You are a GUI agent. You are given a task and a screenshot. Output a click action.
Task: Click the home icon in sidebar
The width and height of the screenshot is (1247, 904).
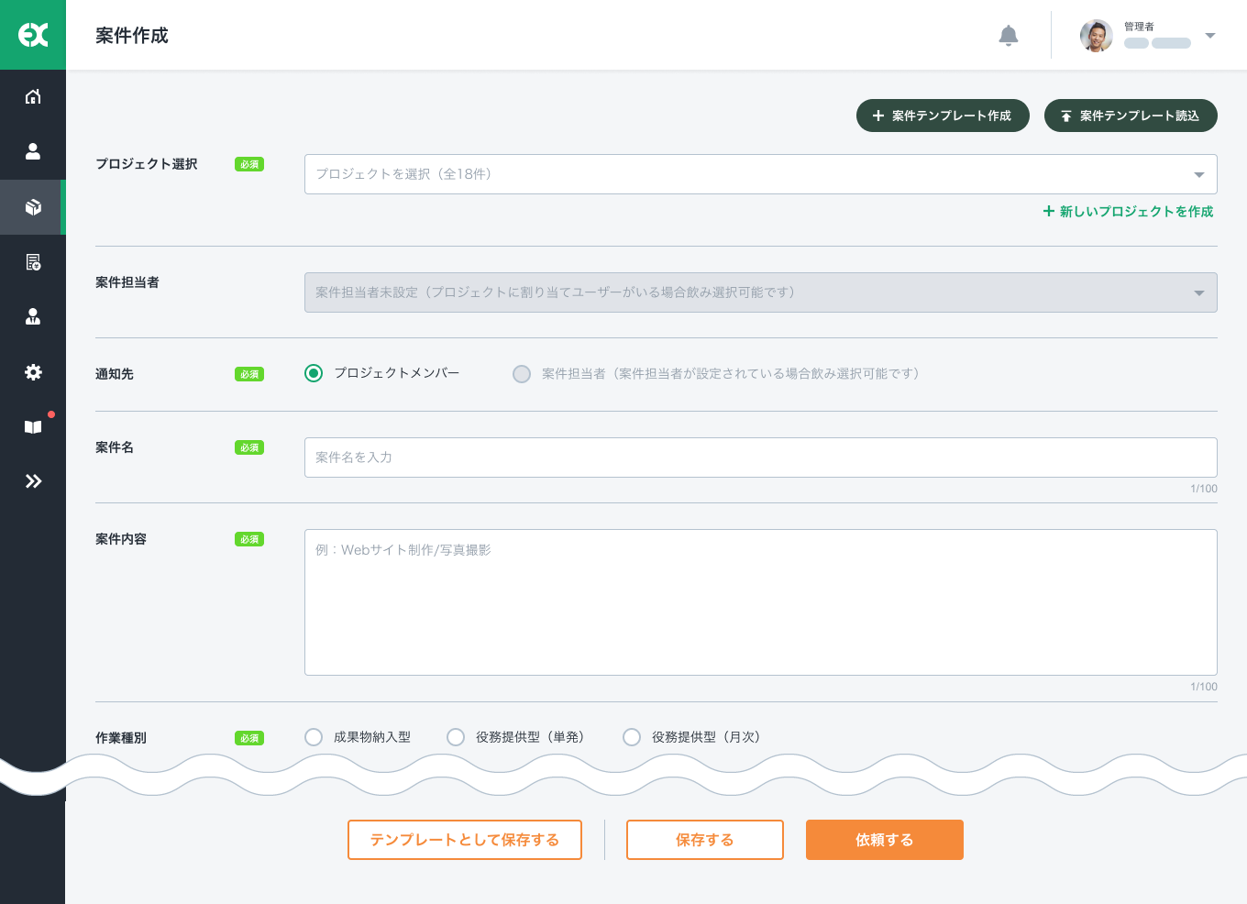click(x=33, y=97)
